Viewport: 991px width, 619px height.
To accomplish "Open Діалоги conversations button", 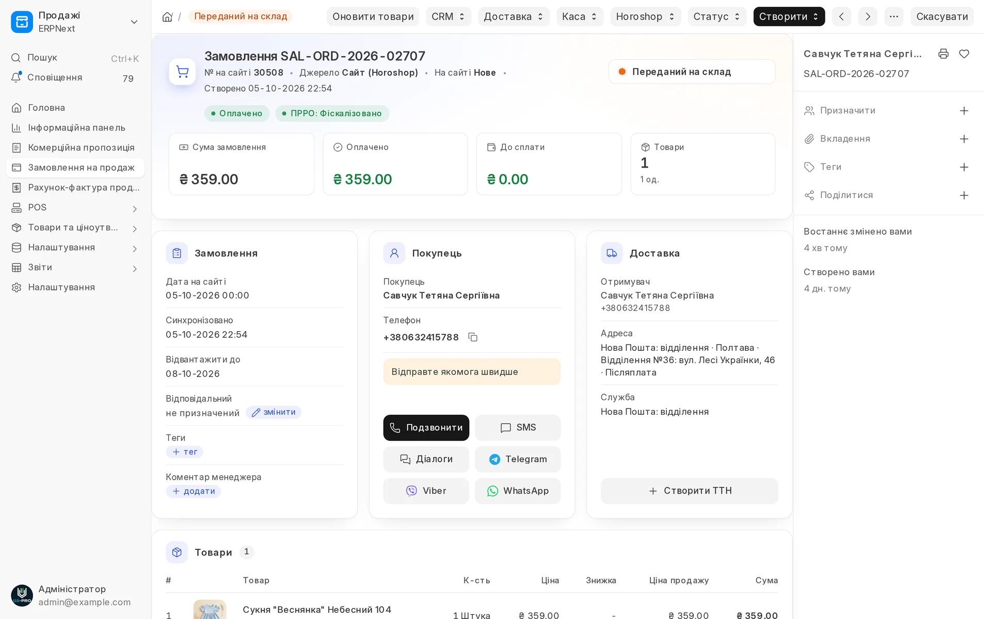I will tap(426, 459).
